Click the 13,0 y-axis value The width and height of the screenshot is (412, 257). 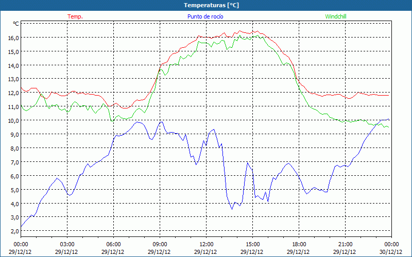[13, 79]
